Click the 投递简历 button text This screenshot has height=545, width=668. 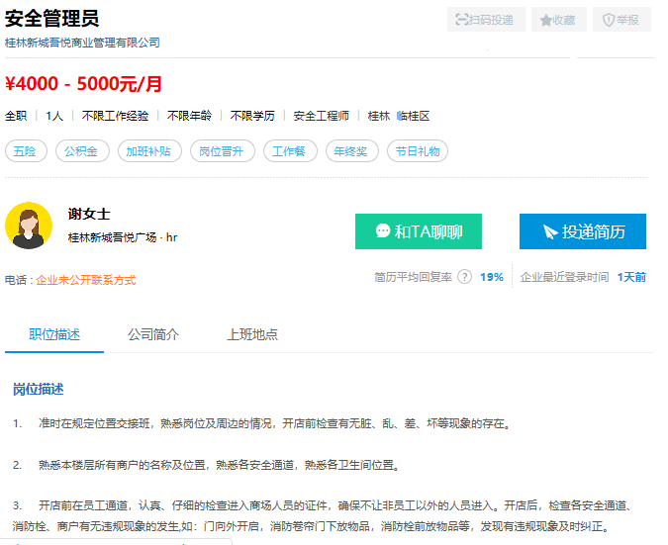point(593,231)
